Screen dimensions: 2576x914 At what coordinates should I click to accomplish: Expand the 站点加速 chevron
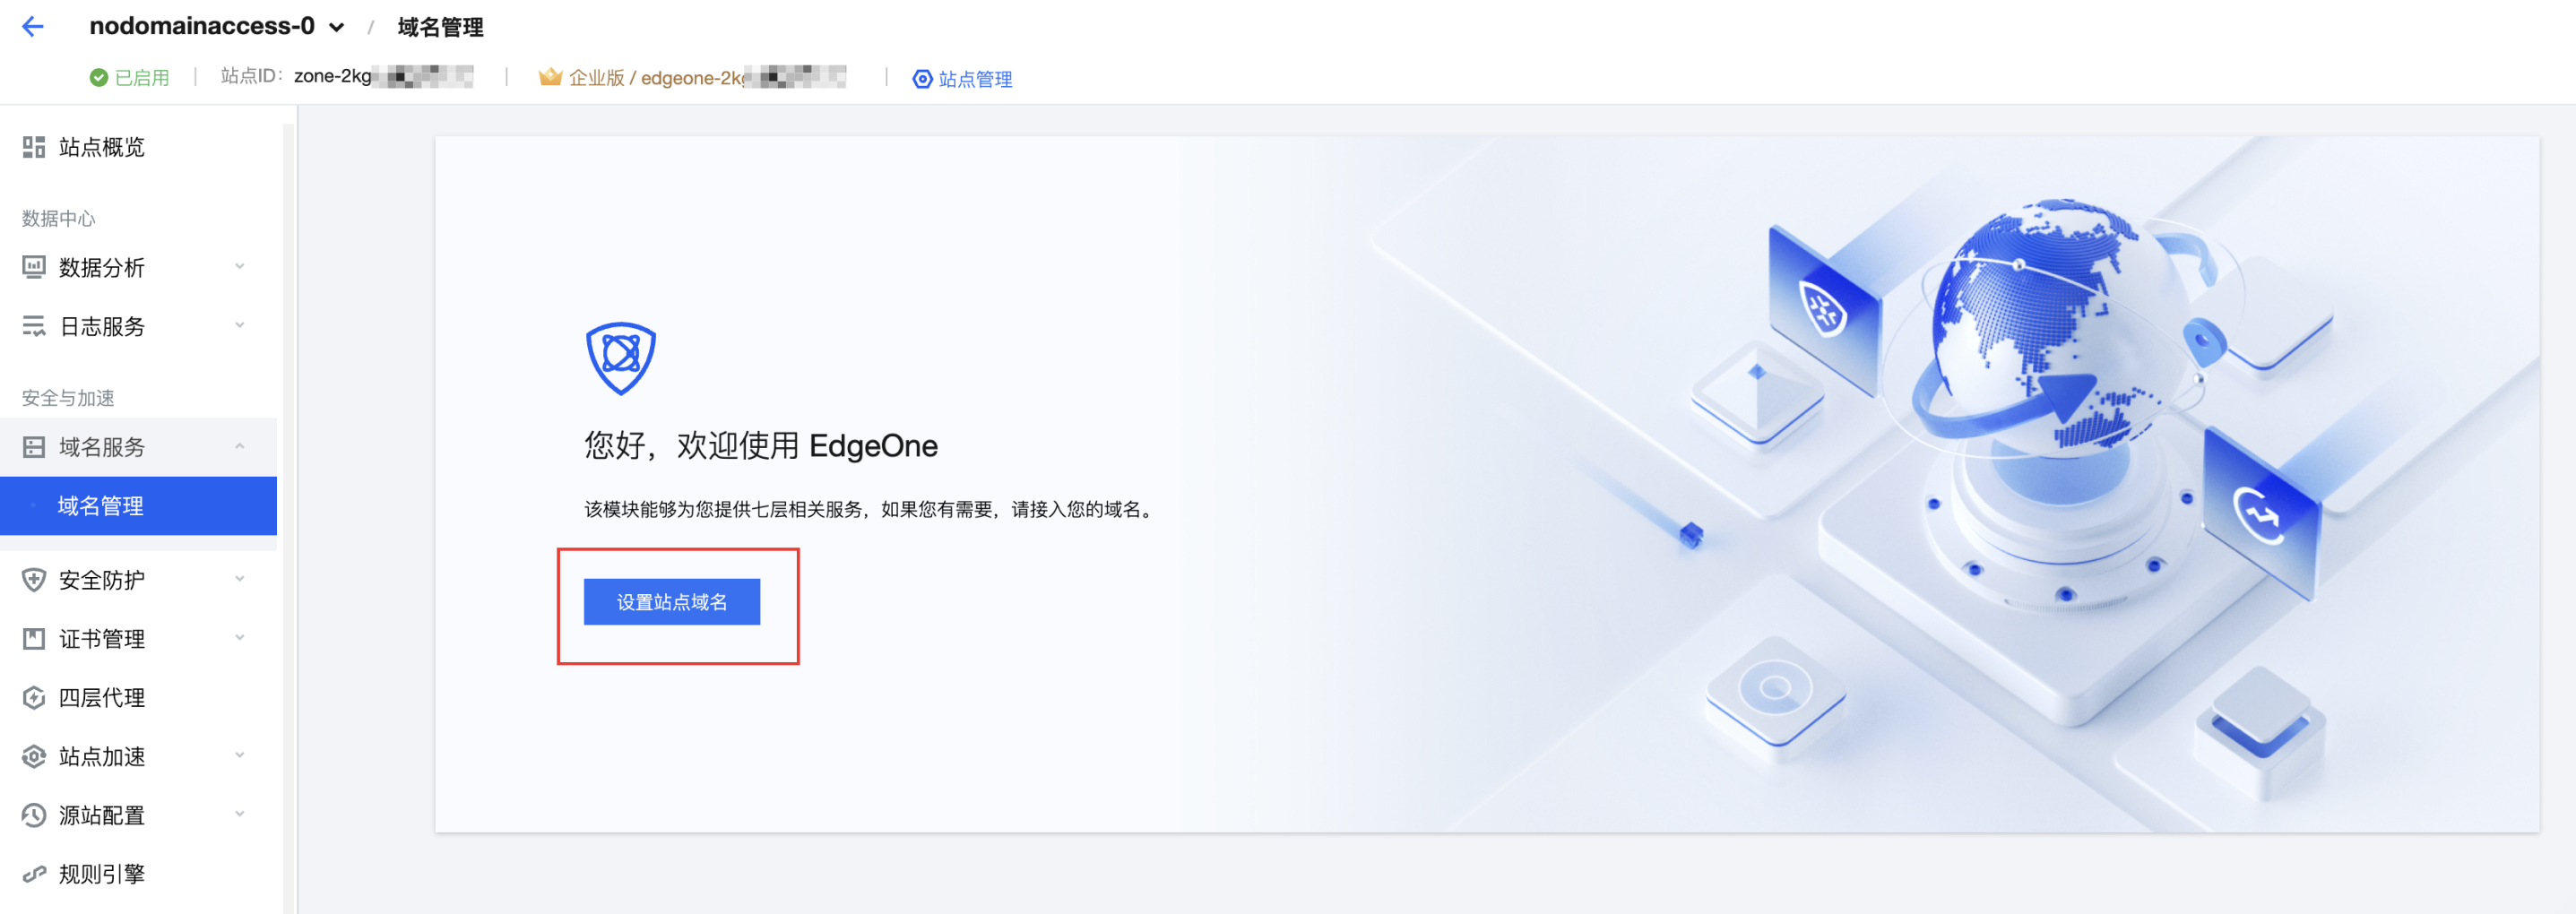pyautogui.click(x=240, y=756)
